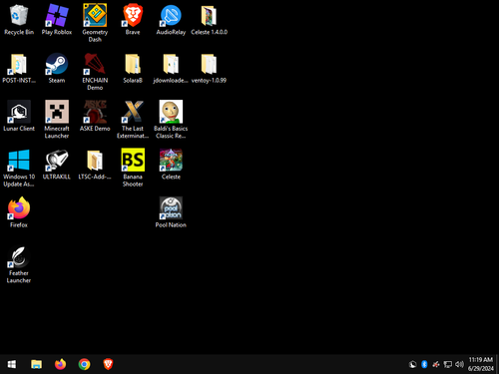499x374 pixels.
Task: Open the volume control tray icon
Action: click(x=459, y=364)
